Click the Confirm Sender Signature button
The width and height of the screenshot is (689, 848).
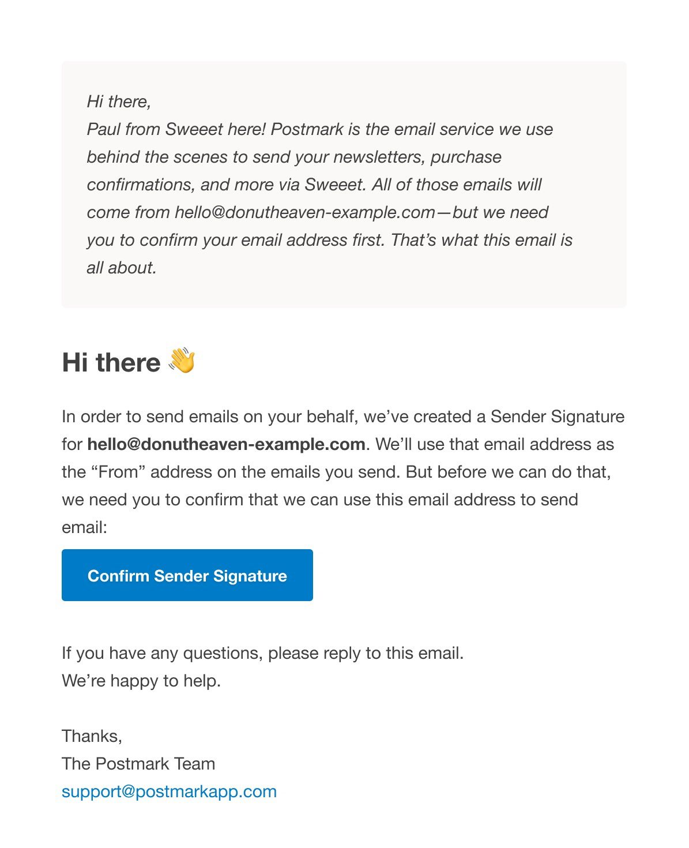(x=187, y=575)
